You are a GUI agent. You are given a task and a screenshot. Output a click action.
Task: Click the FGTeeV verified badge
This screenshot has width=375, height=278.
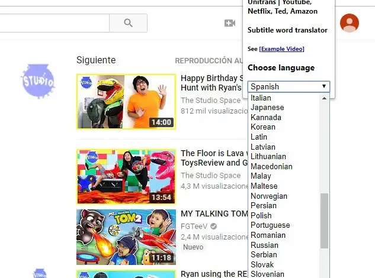[x=214, y=226]
